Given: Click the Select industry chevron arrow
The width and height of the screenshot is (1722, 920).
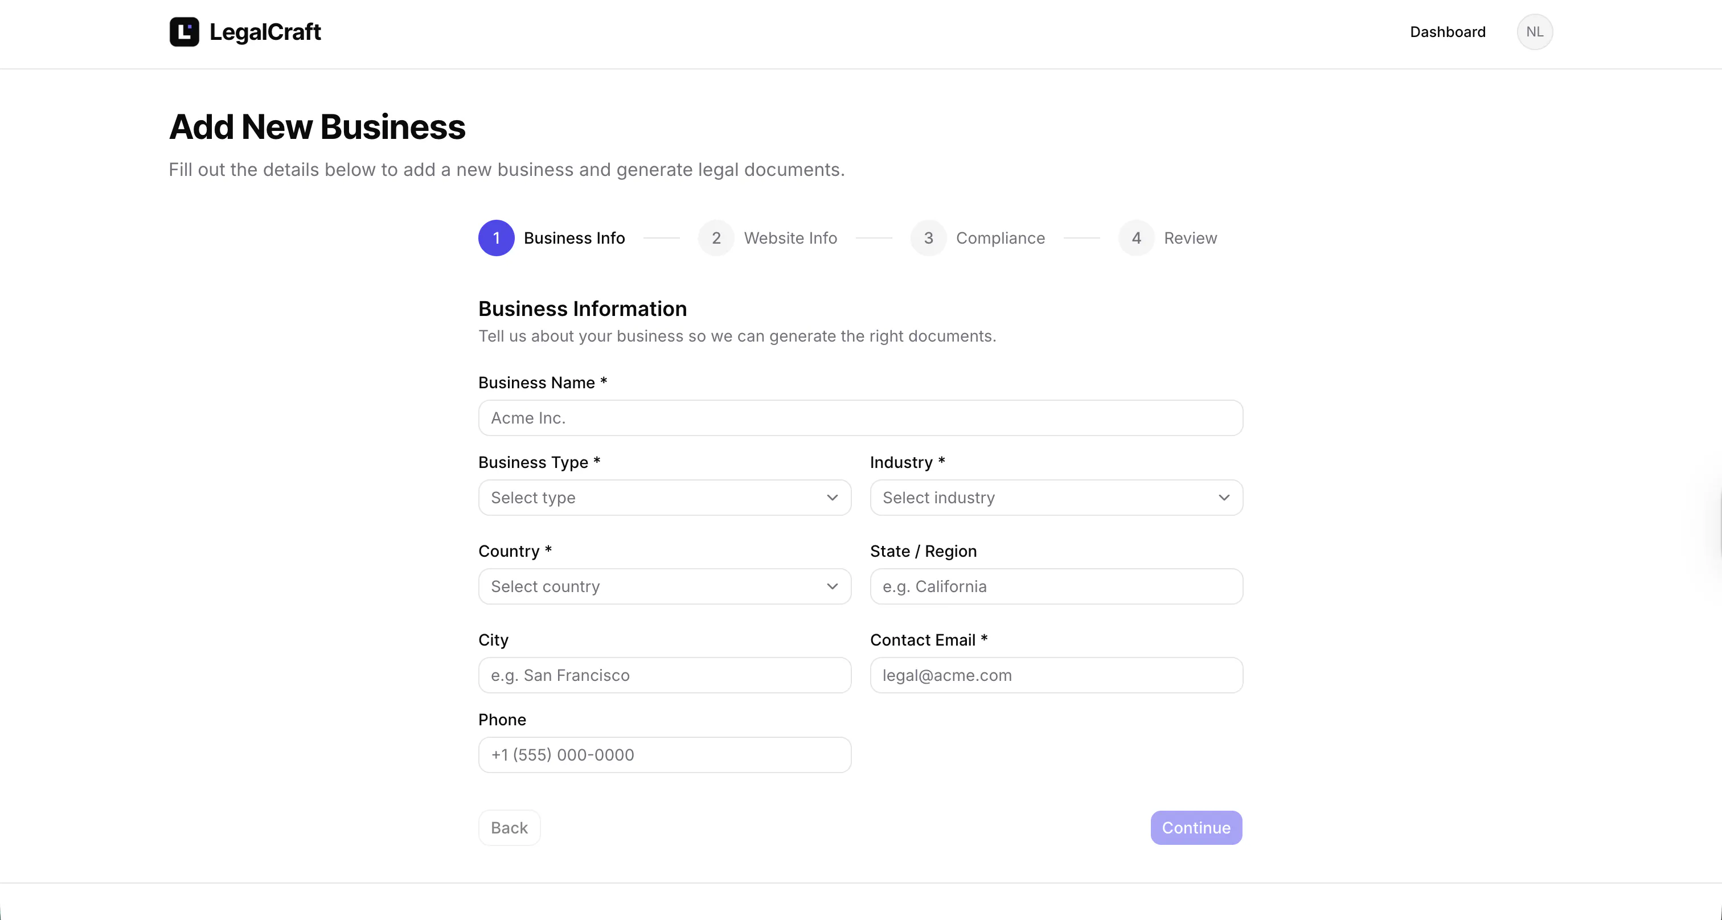Looking at the screenshot, I should pyautogui.click(x=1223, y=498).
